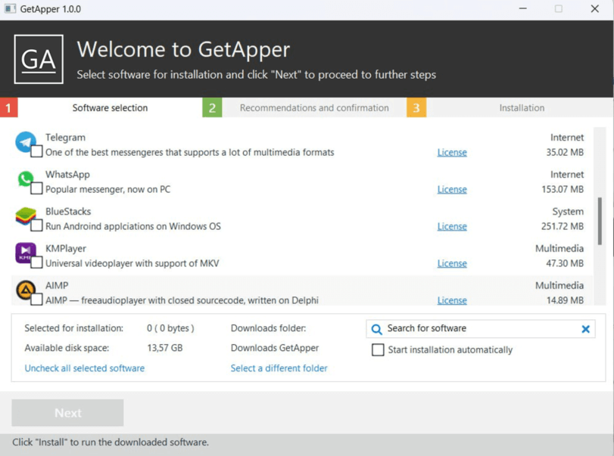This screenshot has height=456, width=614.
Task: Focus the Search for software field
Action: [x=481, y=329]
